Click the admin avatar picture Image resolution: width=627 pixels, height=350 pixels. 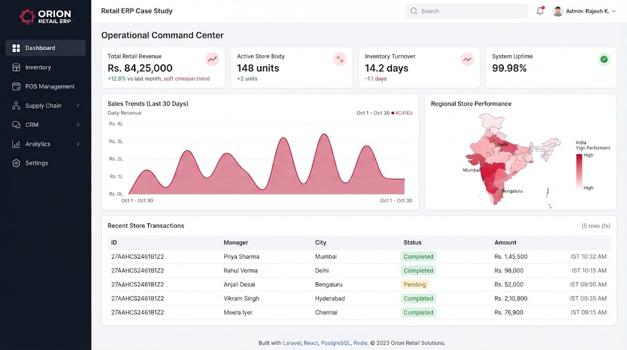[557, 11]
